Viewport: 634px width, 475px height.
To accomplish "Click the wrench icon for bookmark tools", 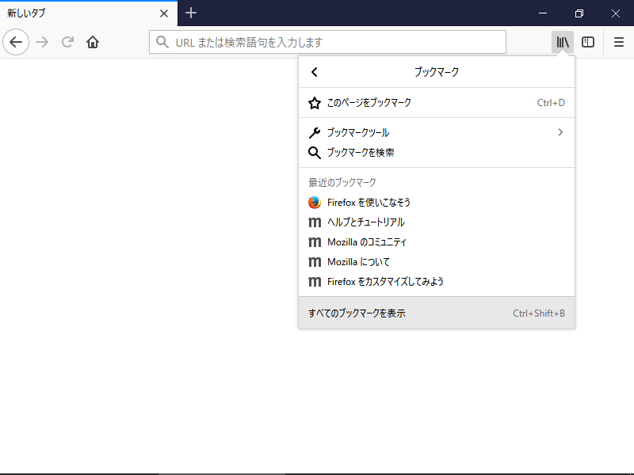I will 315,132.
